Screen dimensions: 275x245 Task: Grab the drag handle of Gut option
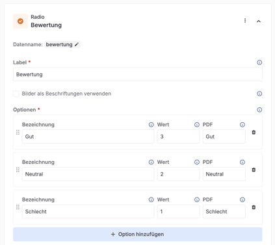point(18,132)
